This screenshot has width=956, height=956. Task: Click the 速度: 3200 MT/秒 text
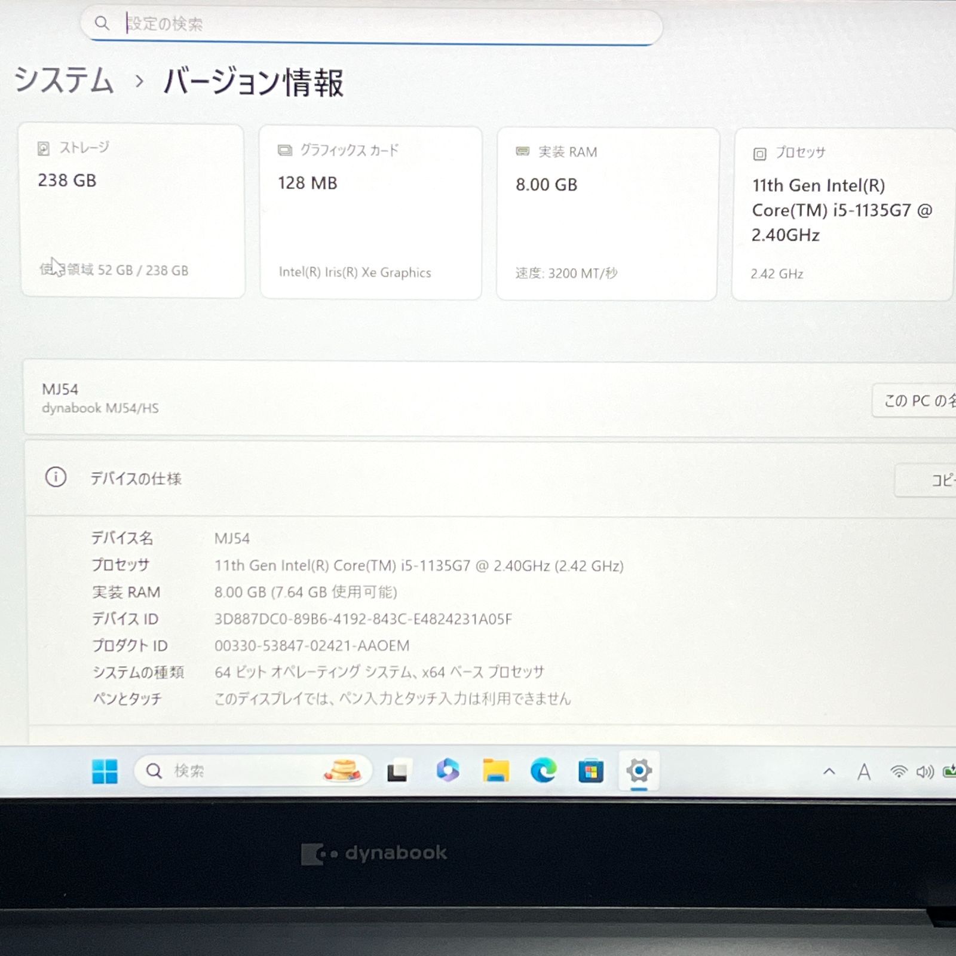pyautogui.click(x=566, y=273)
